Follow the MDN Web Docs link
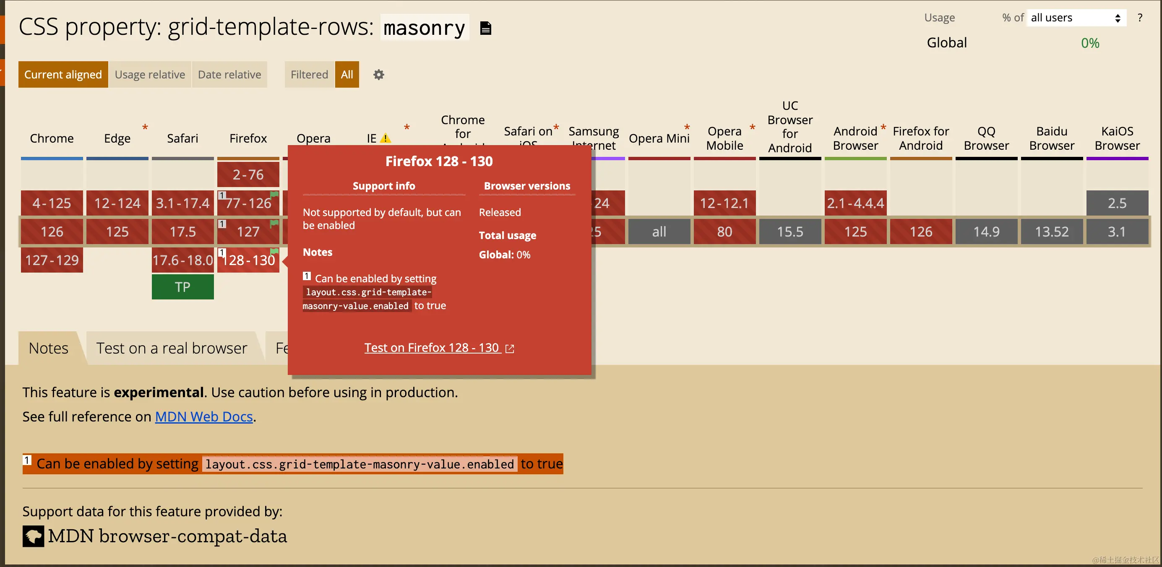The height and width of the screenshot is (567, 1162). click(203, 416)
